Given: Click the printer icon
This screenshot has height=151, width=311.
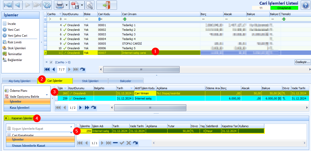Looking at the screenshot, I should coord(60,5).
